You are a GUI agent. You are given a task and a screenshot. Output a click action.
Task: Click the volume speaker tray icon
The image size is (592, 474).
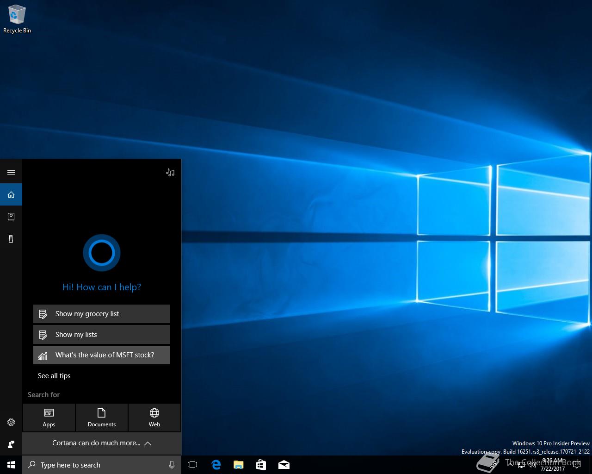(532, 465)
